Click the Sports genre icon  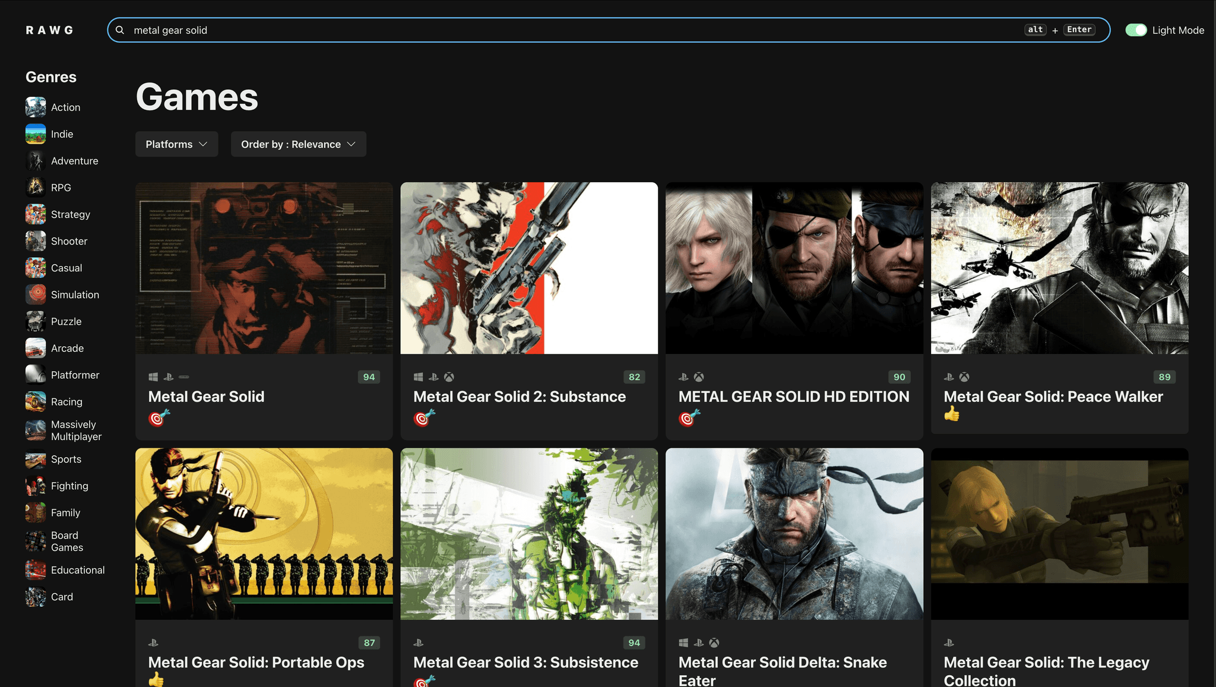coord(36,459)
